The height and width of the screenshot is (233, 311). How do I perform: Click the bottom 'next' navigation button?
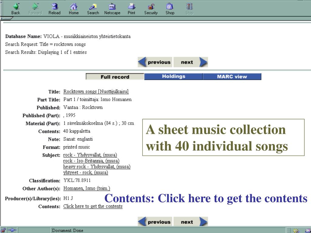click(x=191, y=222)
